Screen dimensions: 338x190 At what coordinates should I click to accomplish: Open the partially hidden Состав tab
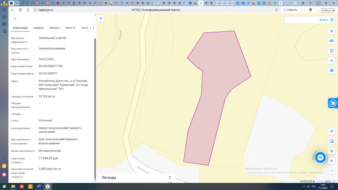tap(84, 28)
